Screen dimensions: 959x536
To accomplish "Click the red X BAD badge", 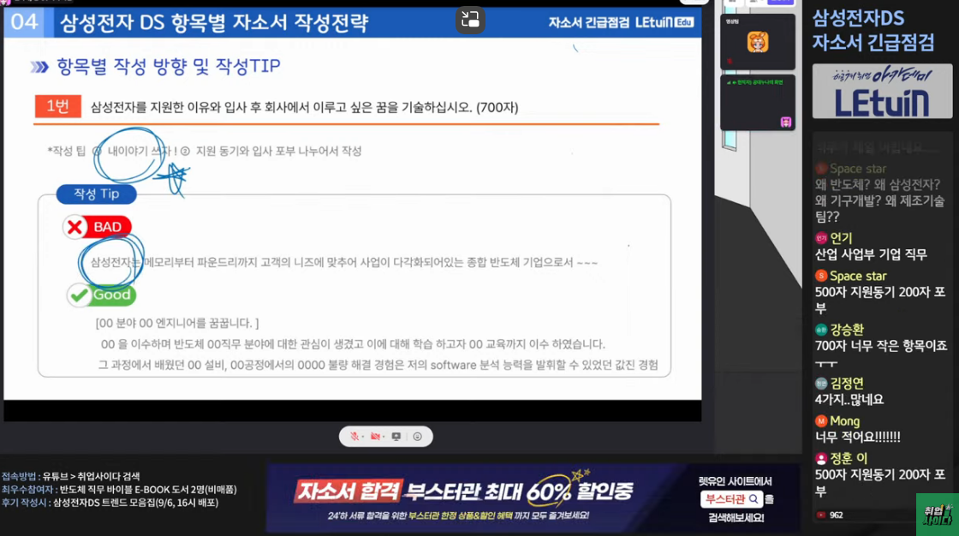I will click(x=97, y=227).
